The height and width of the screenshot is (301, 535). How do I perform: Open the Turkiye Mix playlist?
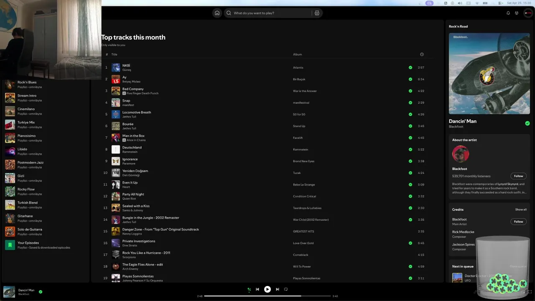(45, 125)
